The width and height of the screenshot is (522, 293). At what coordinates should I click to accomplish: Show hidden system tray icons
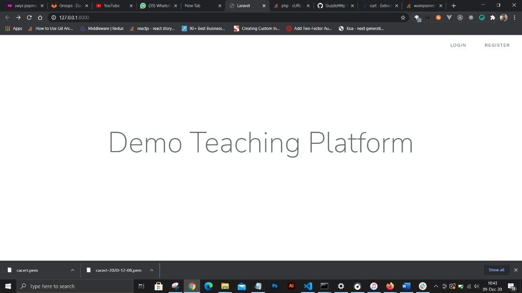click(436, 286)
